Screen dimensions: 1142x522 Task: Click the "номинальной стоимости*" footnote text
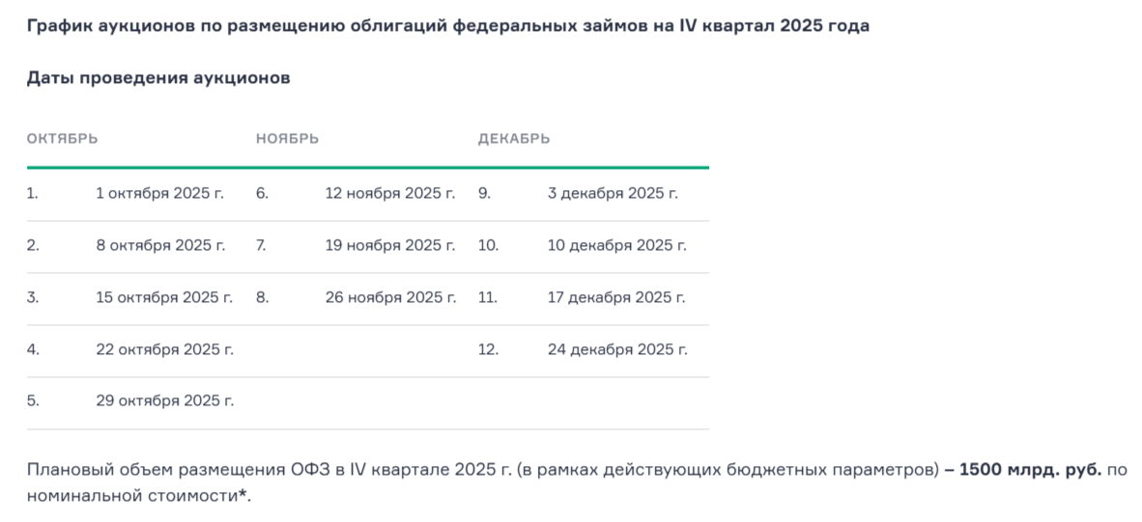(x=138, y=496)
